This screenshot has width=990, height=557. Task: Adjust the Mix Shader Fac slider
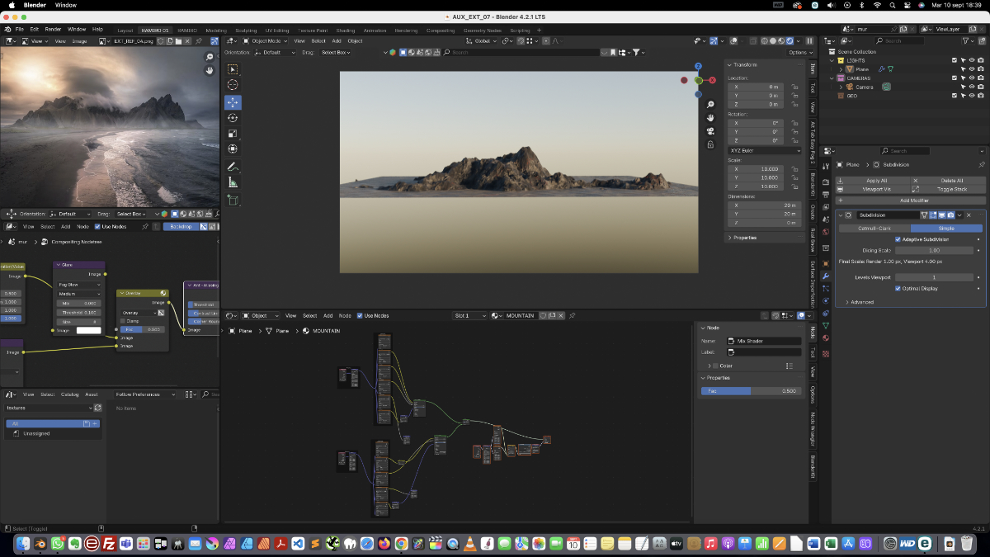[751, 391]
